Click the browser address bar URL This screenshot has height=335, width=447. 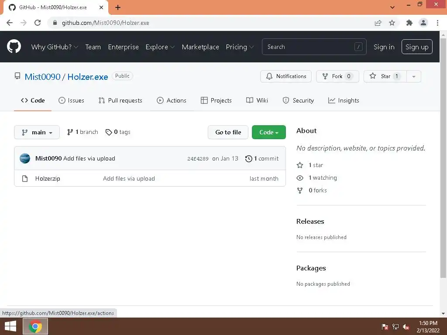click(x=106, y=23)
